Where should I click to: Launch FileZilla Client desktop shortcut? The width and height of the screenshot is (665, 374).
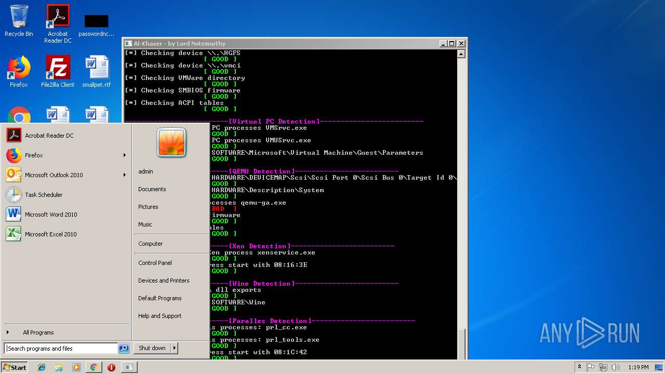pos(58,72)
